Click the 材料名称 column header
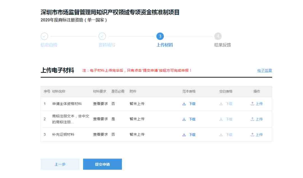This screenshot has width=303, height=178. (x=59, y=91)
